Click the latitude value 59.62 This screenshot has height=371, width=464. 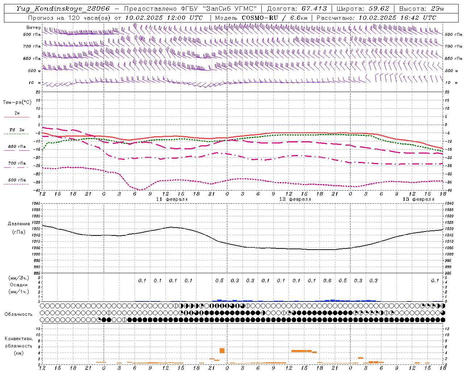pos(378,9)
